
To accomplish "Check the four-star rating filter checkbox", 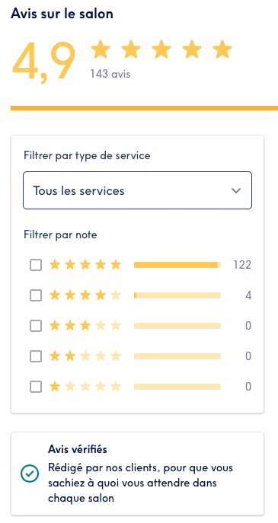I will tap(36, 295).
